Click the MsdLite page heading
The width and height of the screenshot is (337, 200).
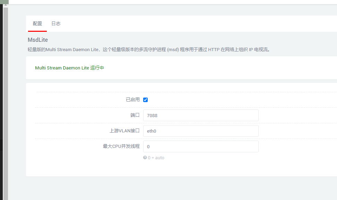click(38, 40)
